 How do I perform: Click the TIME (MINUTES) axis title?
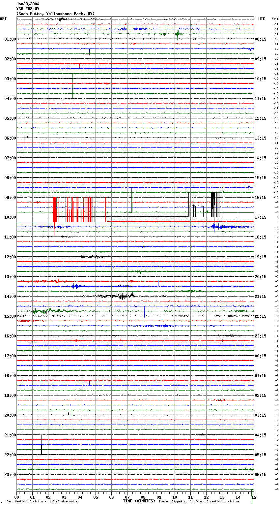(139, 501)
